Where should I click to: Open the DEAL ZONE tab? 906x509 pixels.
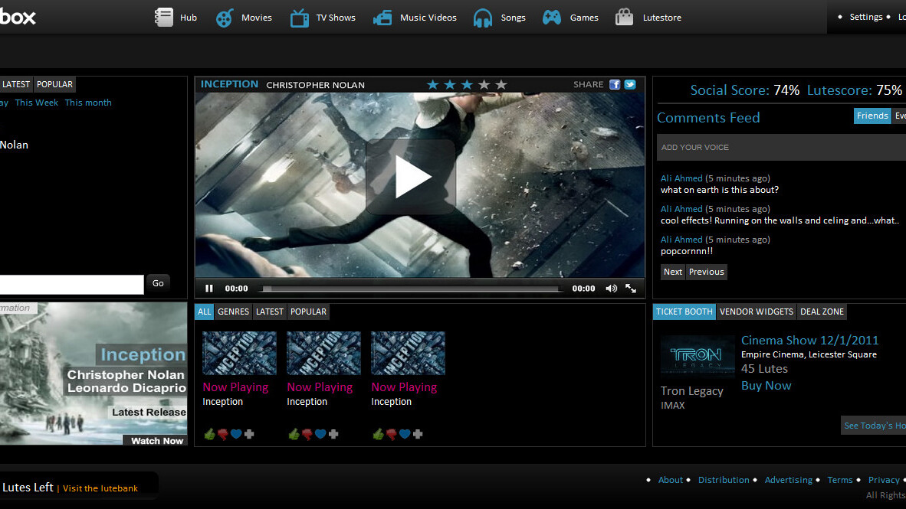822,312
